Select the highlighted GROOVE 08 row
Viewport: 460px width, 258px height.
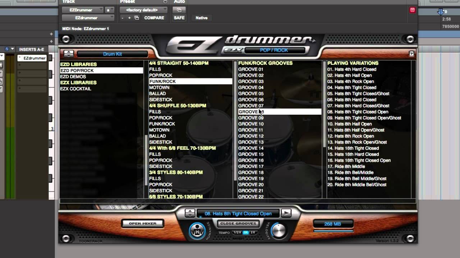(280, 112)
